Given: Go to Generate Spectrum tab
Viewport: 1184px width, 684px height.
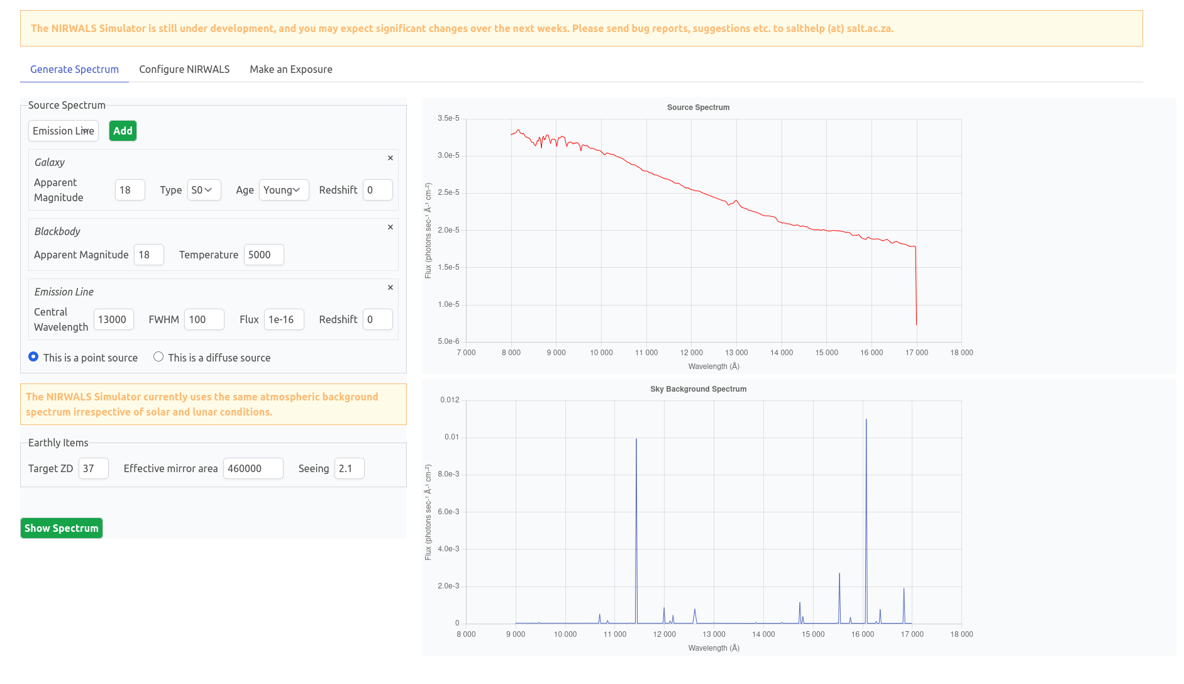Looking at the screenshot, I should 74,69.
